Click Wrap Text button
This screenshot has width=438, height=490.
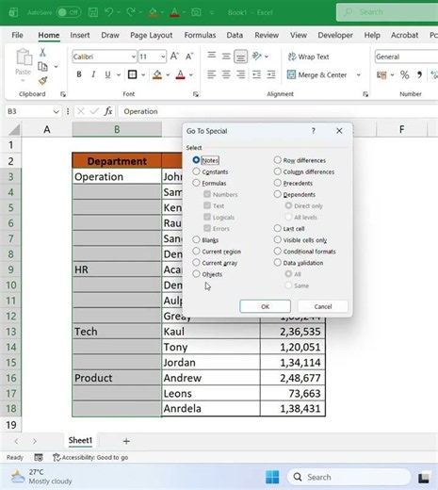pyautogui.click(x=308, y=57)
